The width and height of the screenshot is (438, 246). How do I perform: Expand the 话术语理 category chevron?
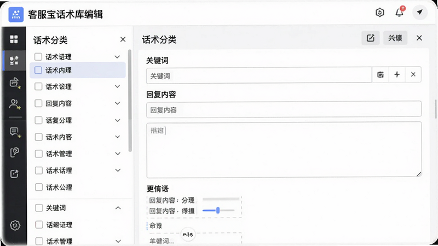click(x=117, y=57)
